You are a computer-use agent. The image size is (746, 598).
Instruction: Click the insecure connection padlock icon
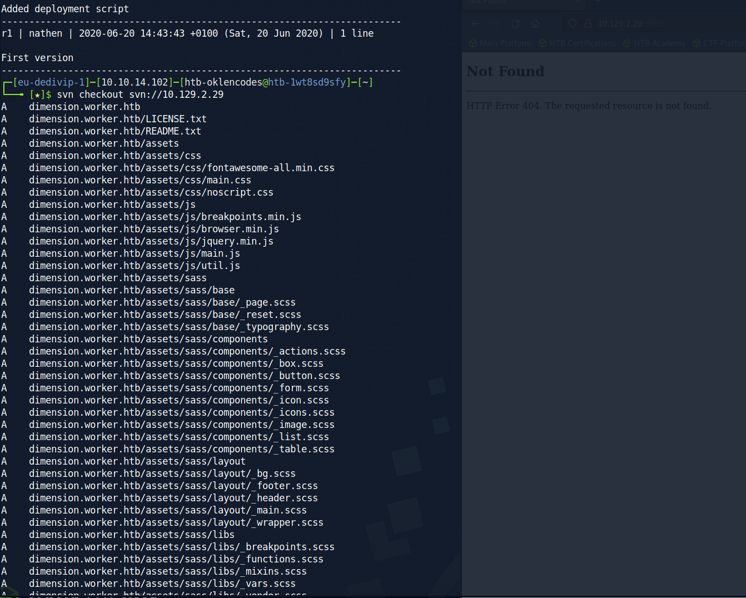[x=587, y=24]
